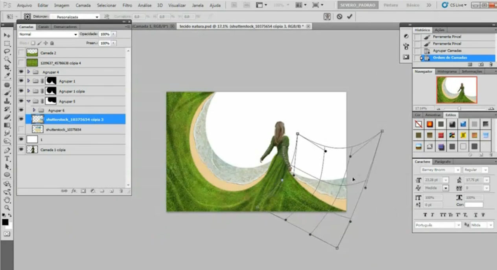Hide the Agrupar 1 group

click(x=21, y=81)
